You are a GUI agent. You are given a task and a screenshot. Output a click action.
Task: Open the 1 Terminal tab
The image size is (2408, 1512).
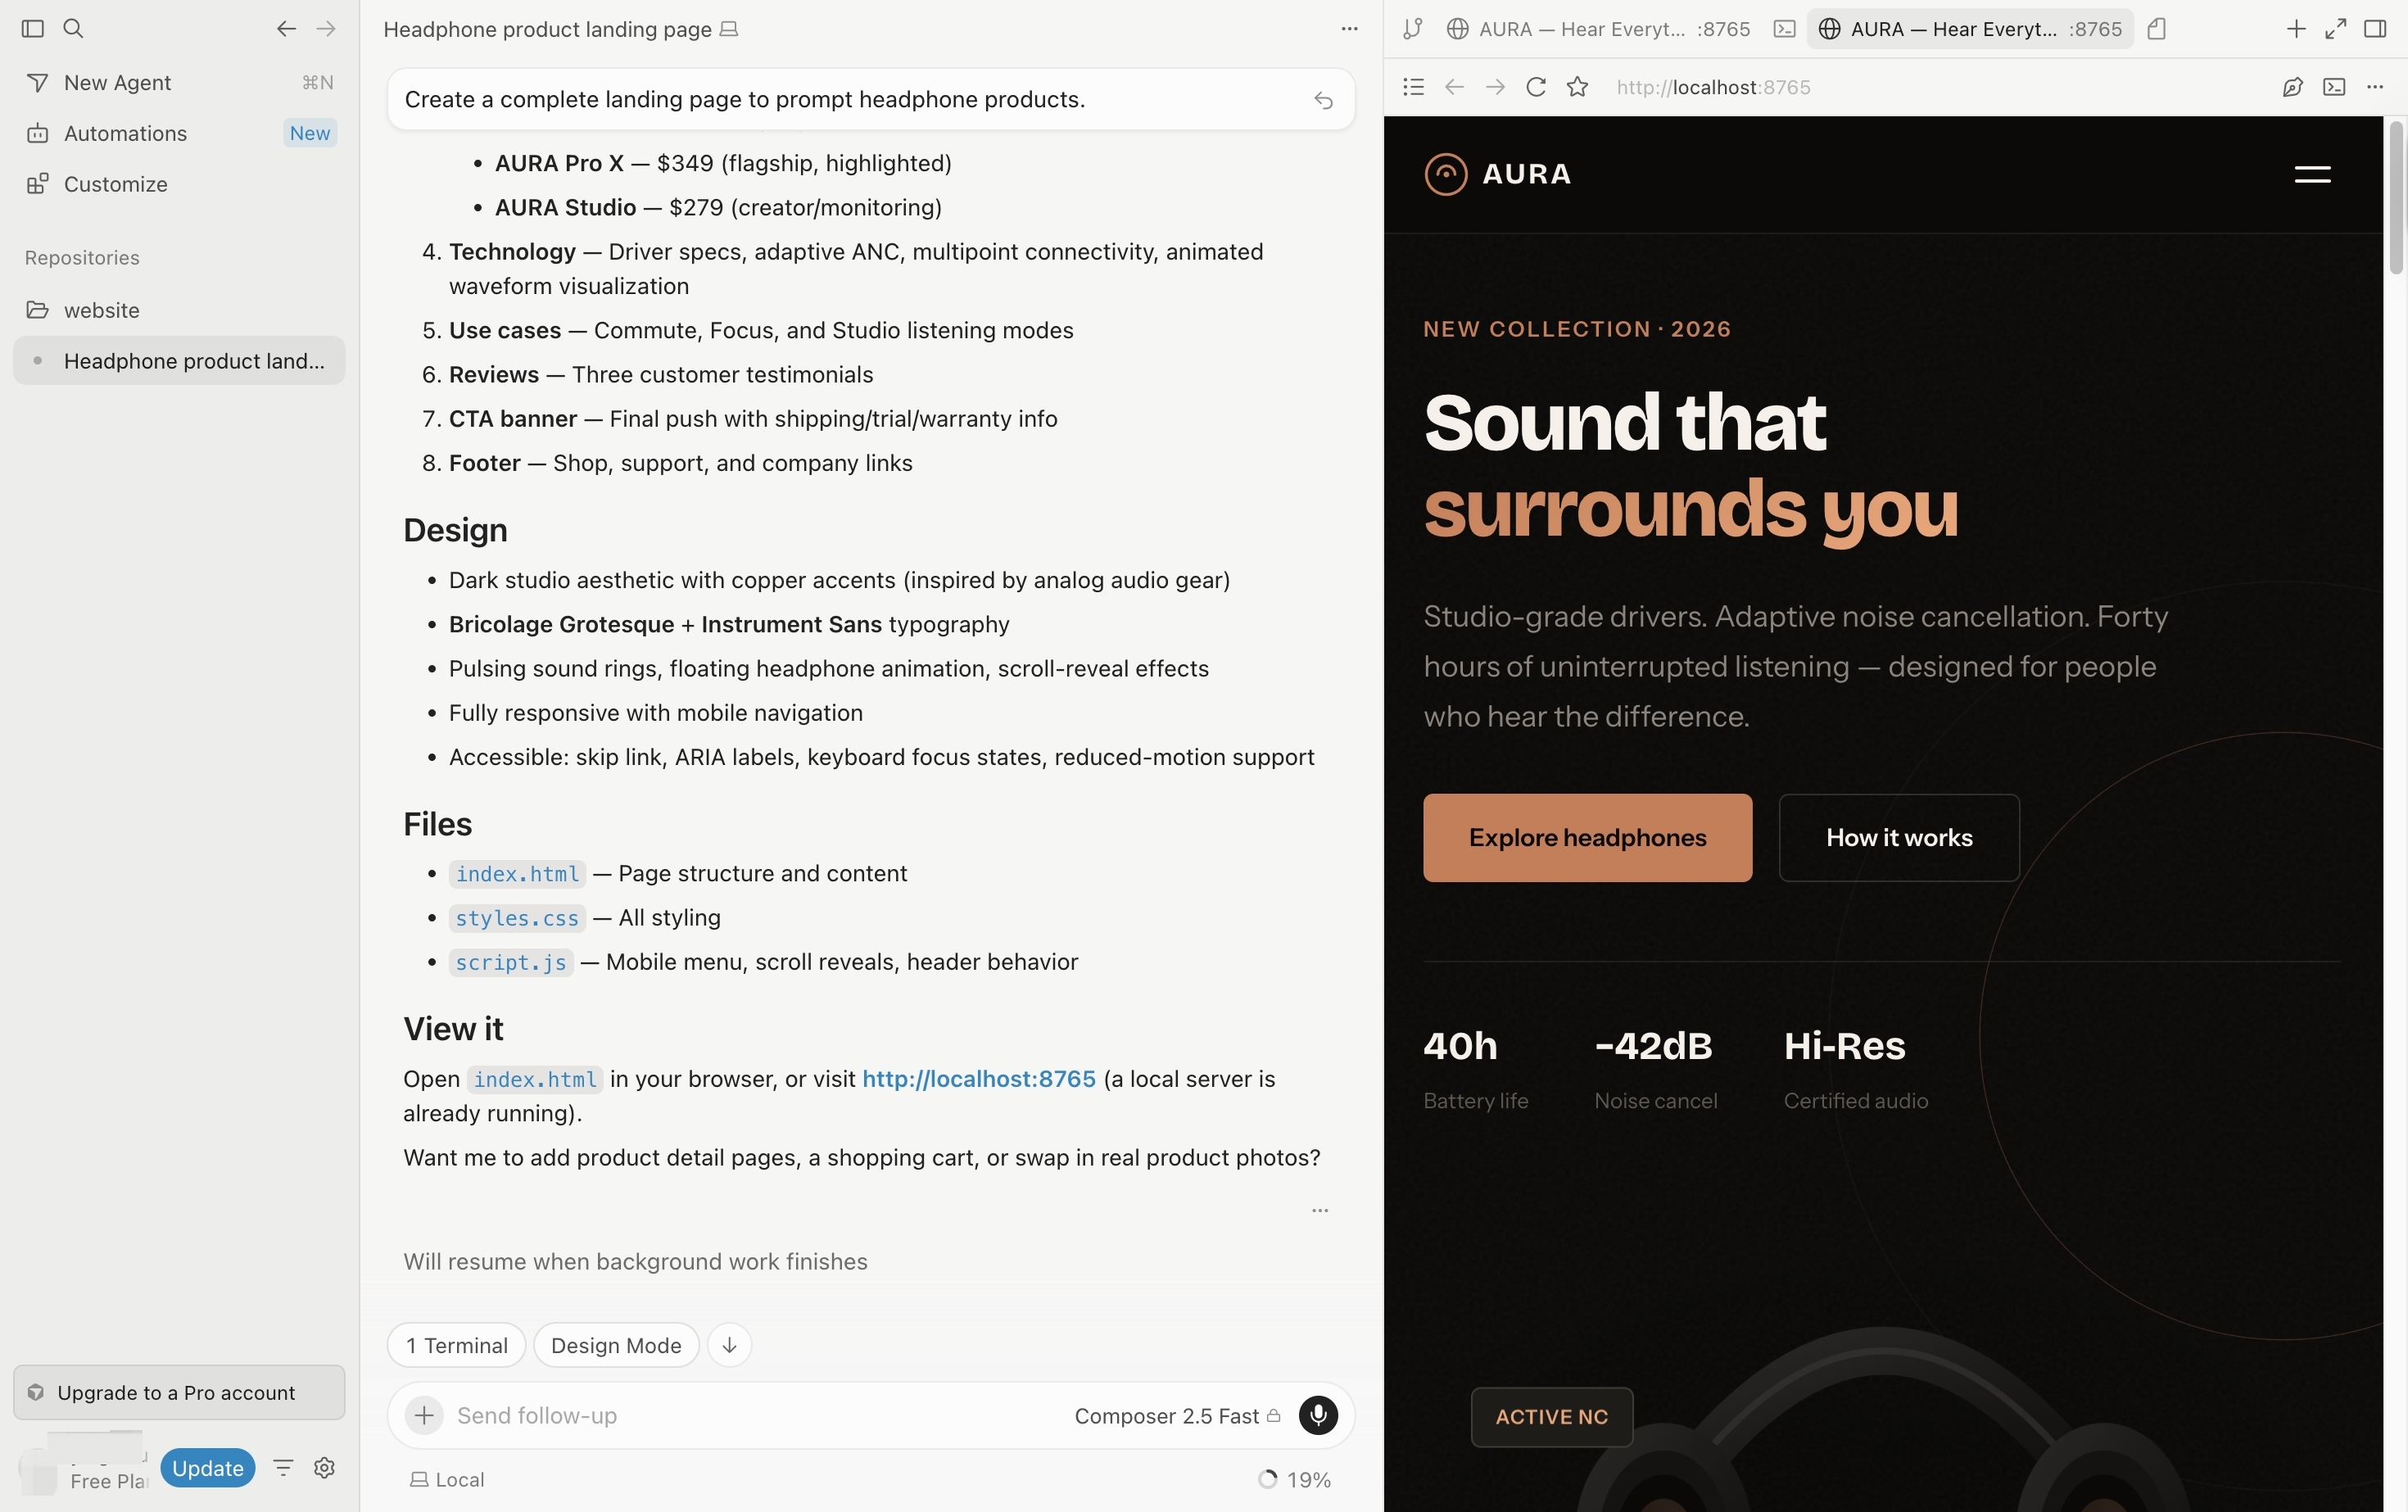tap(456, 1345)
